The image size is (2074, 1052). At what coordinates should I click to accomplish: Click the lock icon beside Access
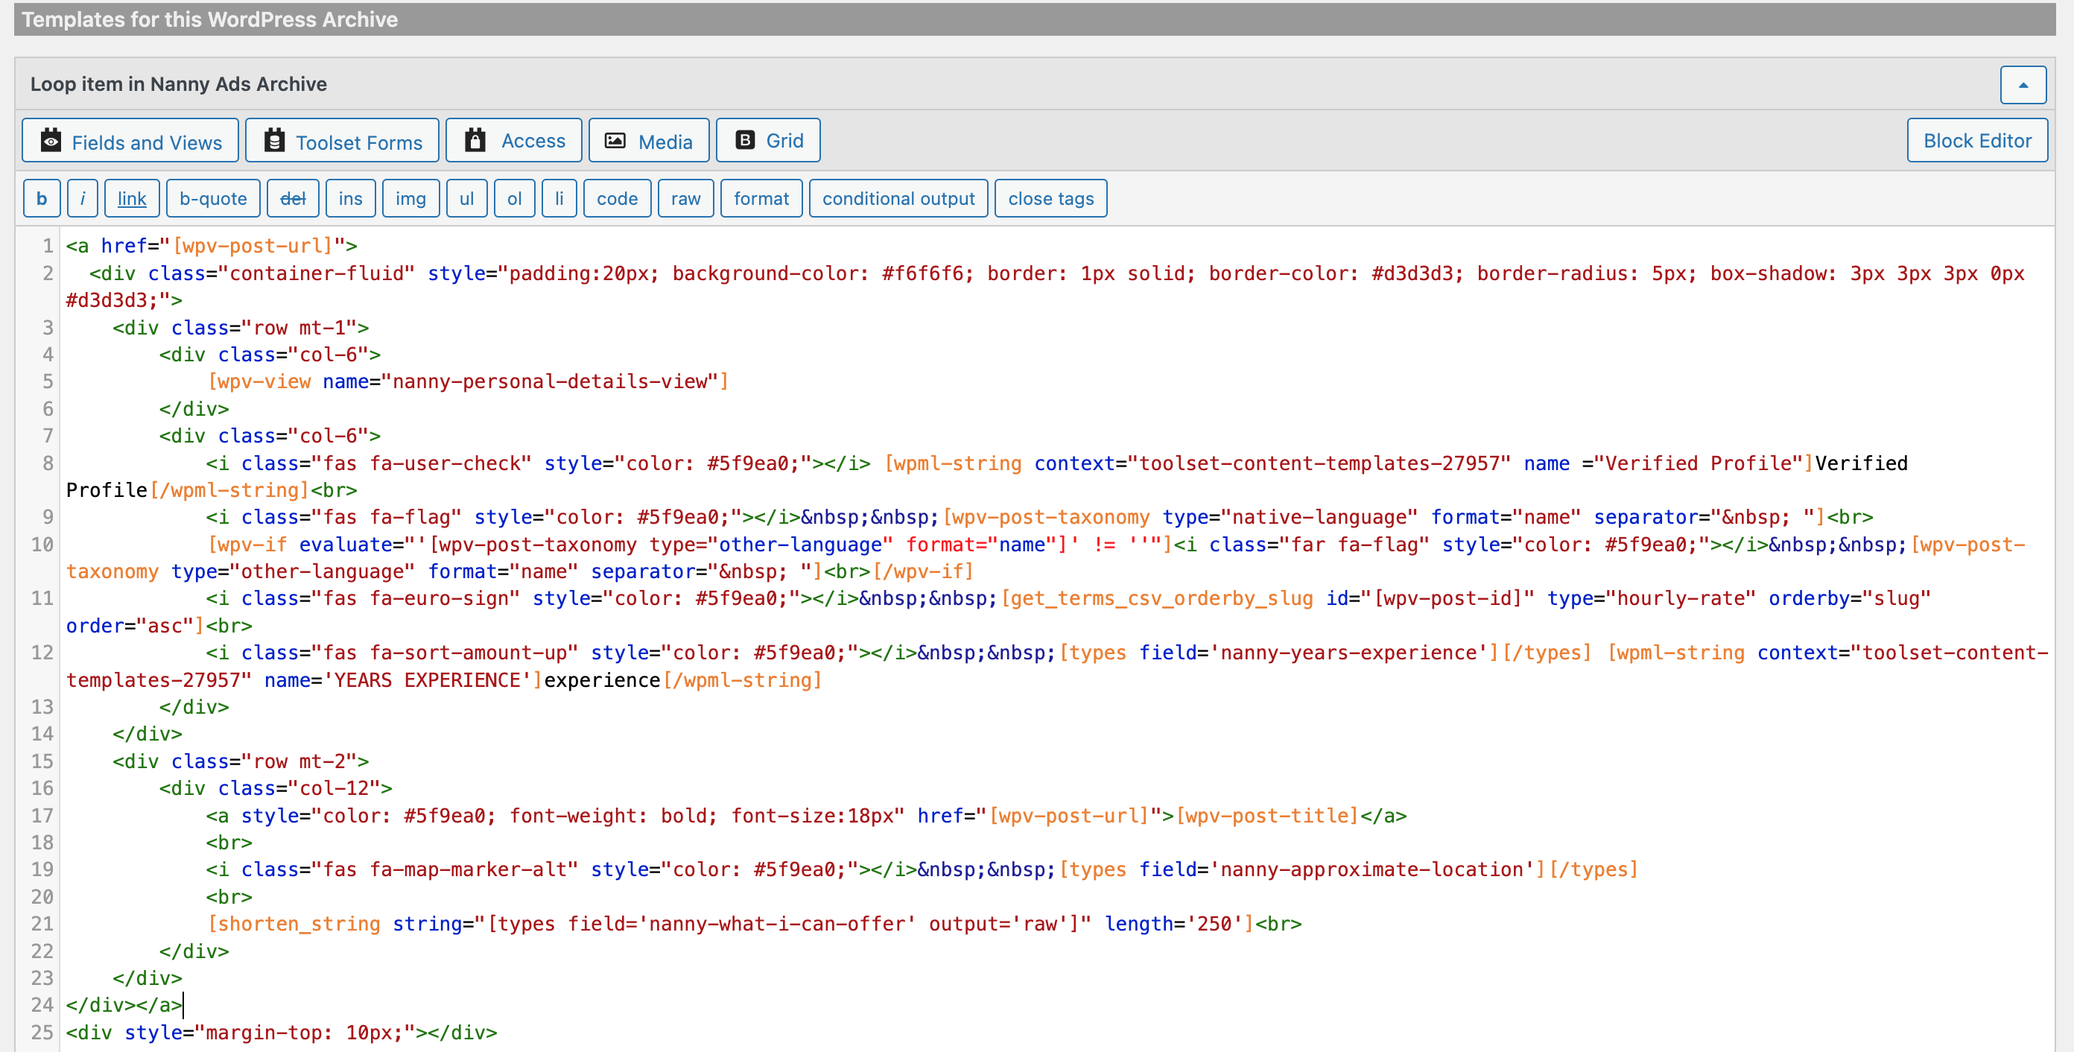pyautogui.click(x=475, y=140)
